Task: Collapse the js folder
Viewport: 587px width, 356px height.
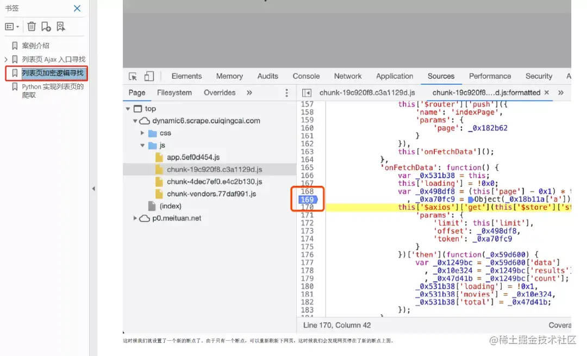Action: (142, 145)
